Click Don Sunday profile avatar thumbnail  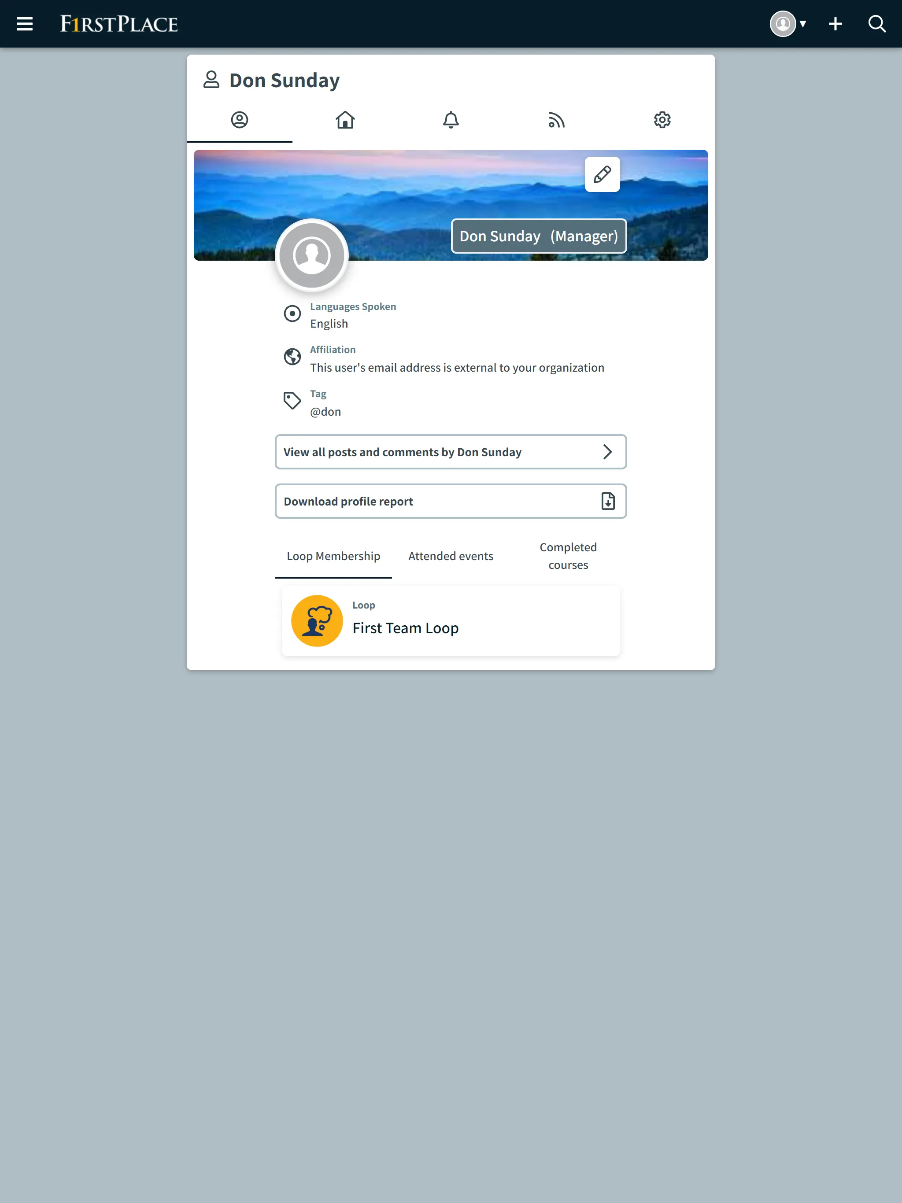[313, 255]
